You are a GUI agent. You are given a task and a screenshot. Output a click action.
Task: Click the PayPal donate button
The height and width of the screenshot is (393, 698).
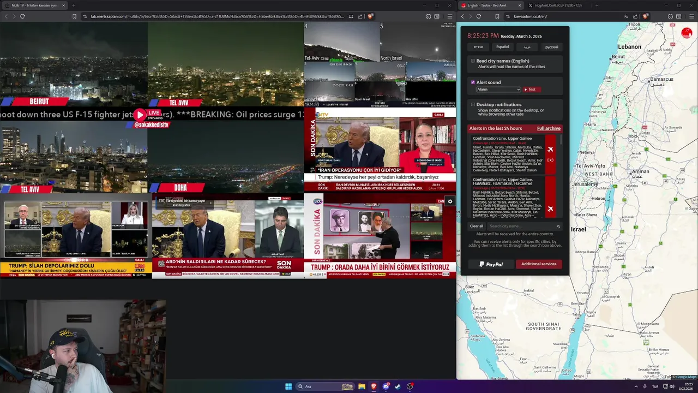point(491,264)
